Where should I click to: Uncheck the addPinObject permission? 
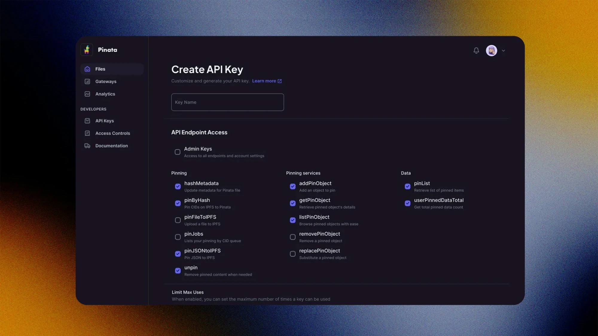click(x=293, y=187)
